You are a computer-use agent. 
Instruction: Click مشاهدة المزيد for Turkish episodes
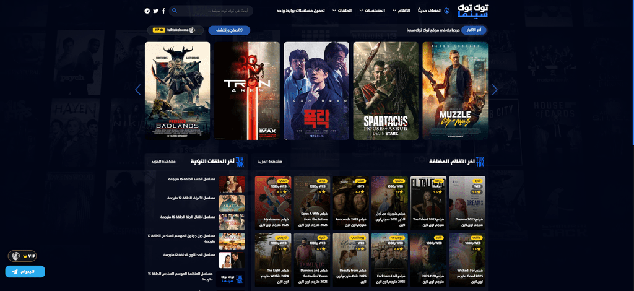tap(163, 162)
